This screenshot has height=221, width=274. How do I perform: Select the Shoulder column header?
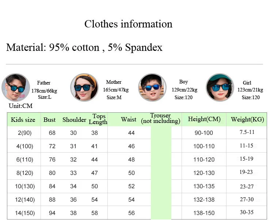74,120
